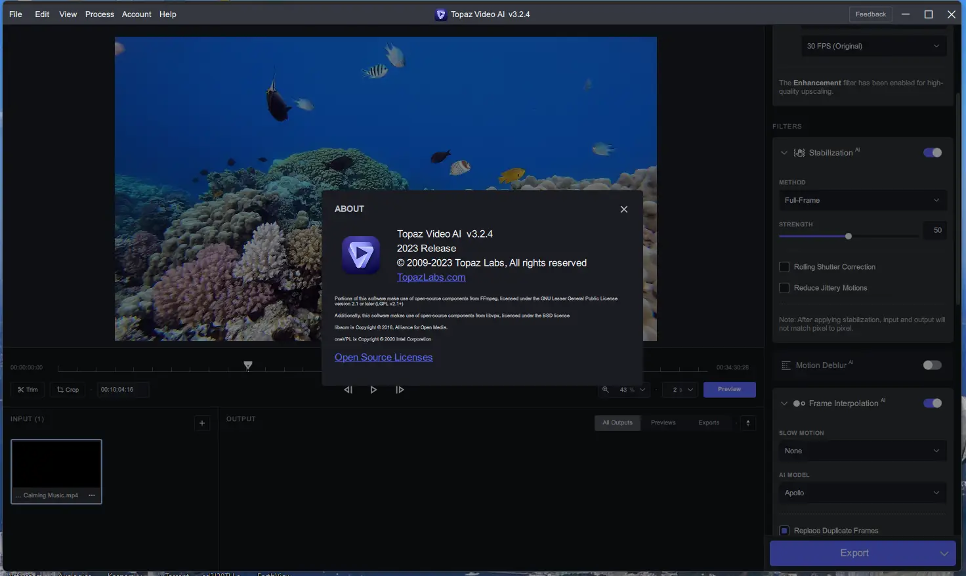Enable Reduce Jittery Motions checkbox
This screenshot has height=576, width=966.
[784, 288]
